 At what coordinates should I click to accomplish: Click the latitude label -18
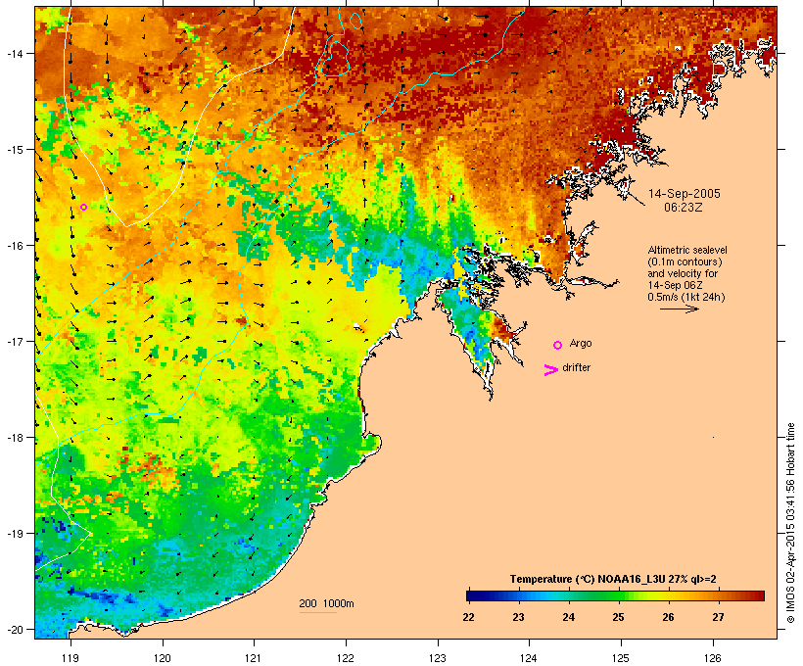(x=15, y=437)
